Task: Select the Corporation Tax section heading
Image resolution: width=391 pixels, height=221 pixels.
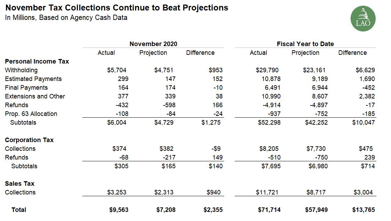Action: coord(29,140)
